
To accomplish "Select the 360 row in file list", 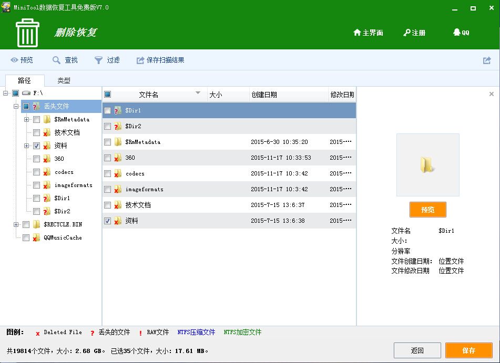I will point(229,158).
